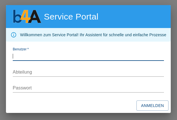Screen dimensions: 177x120
Task: Focus the Benutzer input field
Action: [x=88, y=56]
